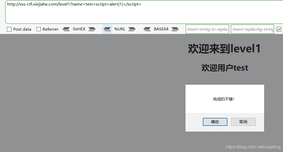Screen dimensions: 283x152
Task: Enable the Post data checkbox
Action: pyautogui.click(x=9, y=29)
